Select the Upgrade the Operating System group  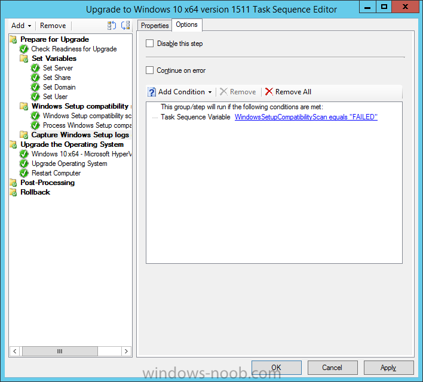(72, 144)
